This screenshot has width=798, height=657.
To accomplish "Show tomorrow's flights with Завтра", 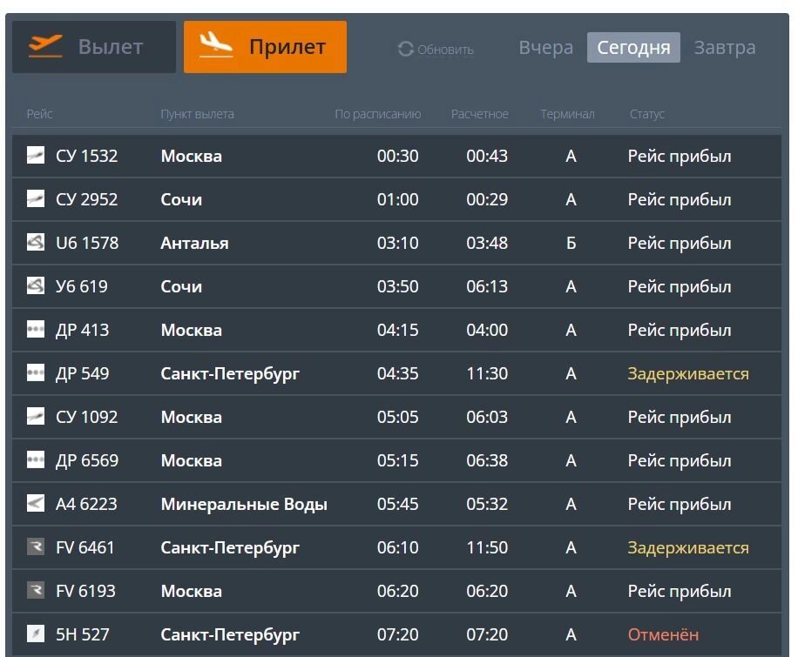I will tap(725, 47).
